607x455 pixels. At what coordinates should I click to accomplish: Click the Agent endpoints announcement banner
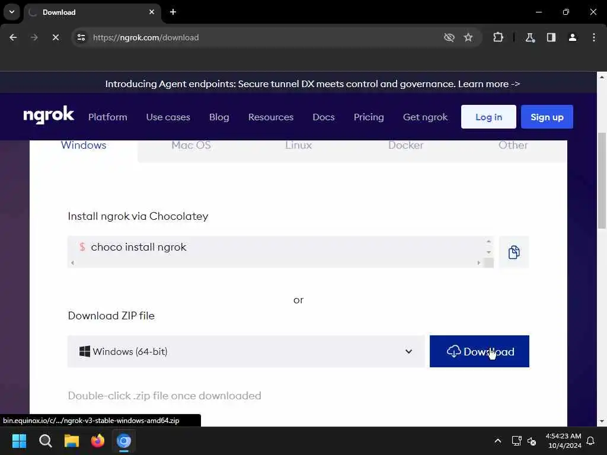pos(312,84)
